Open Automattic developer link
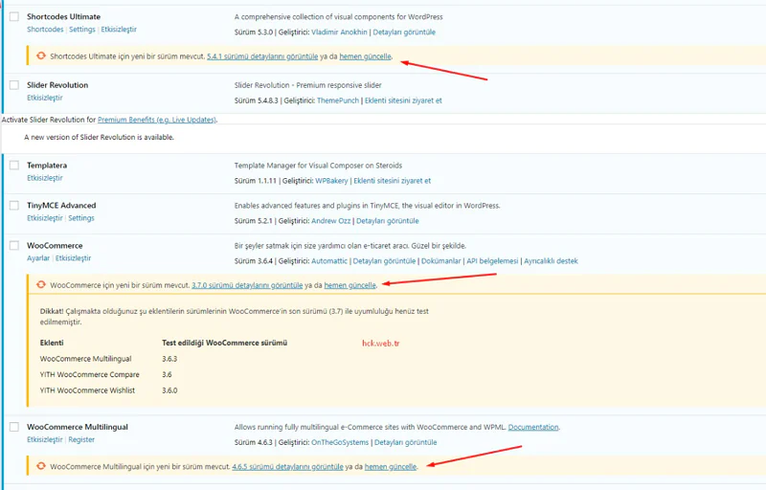 click(329, 261)
